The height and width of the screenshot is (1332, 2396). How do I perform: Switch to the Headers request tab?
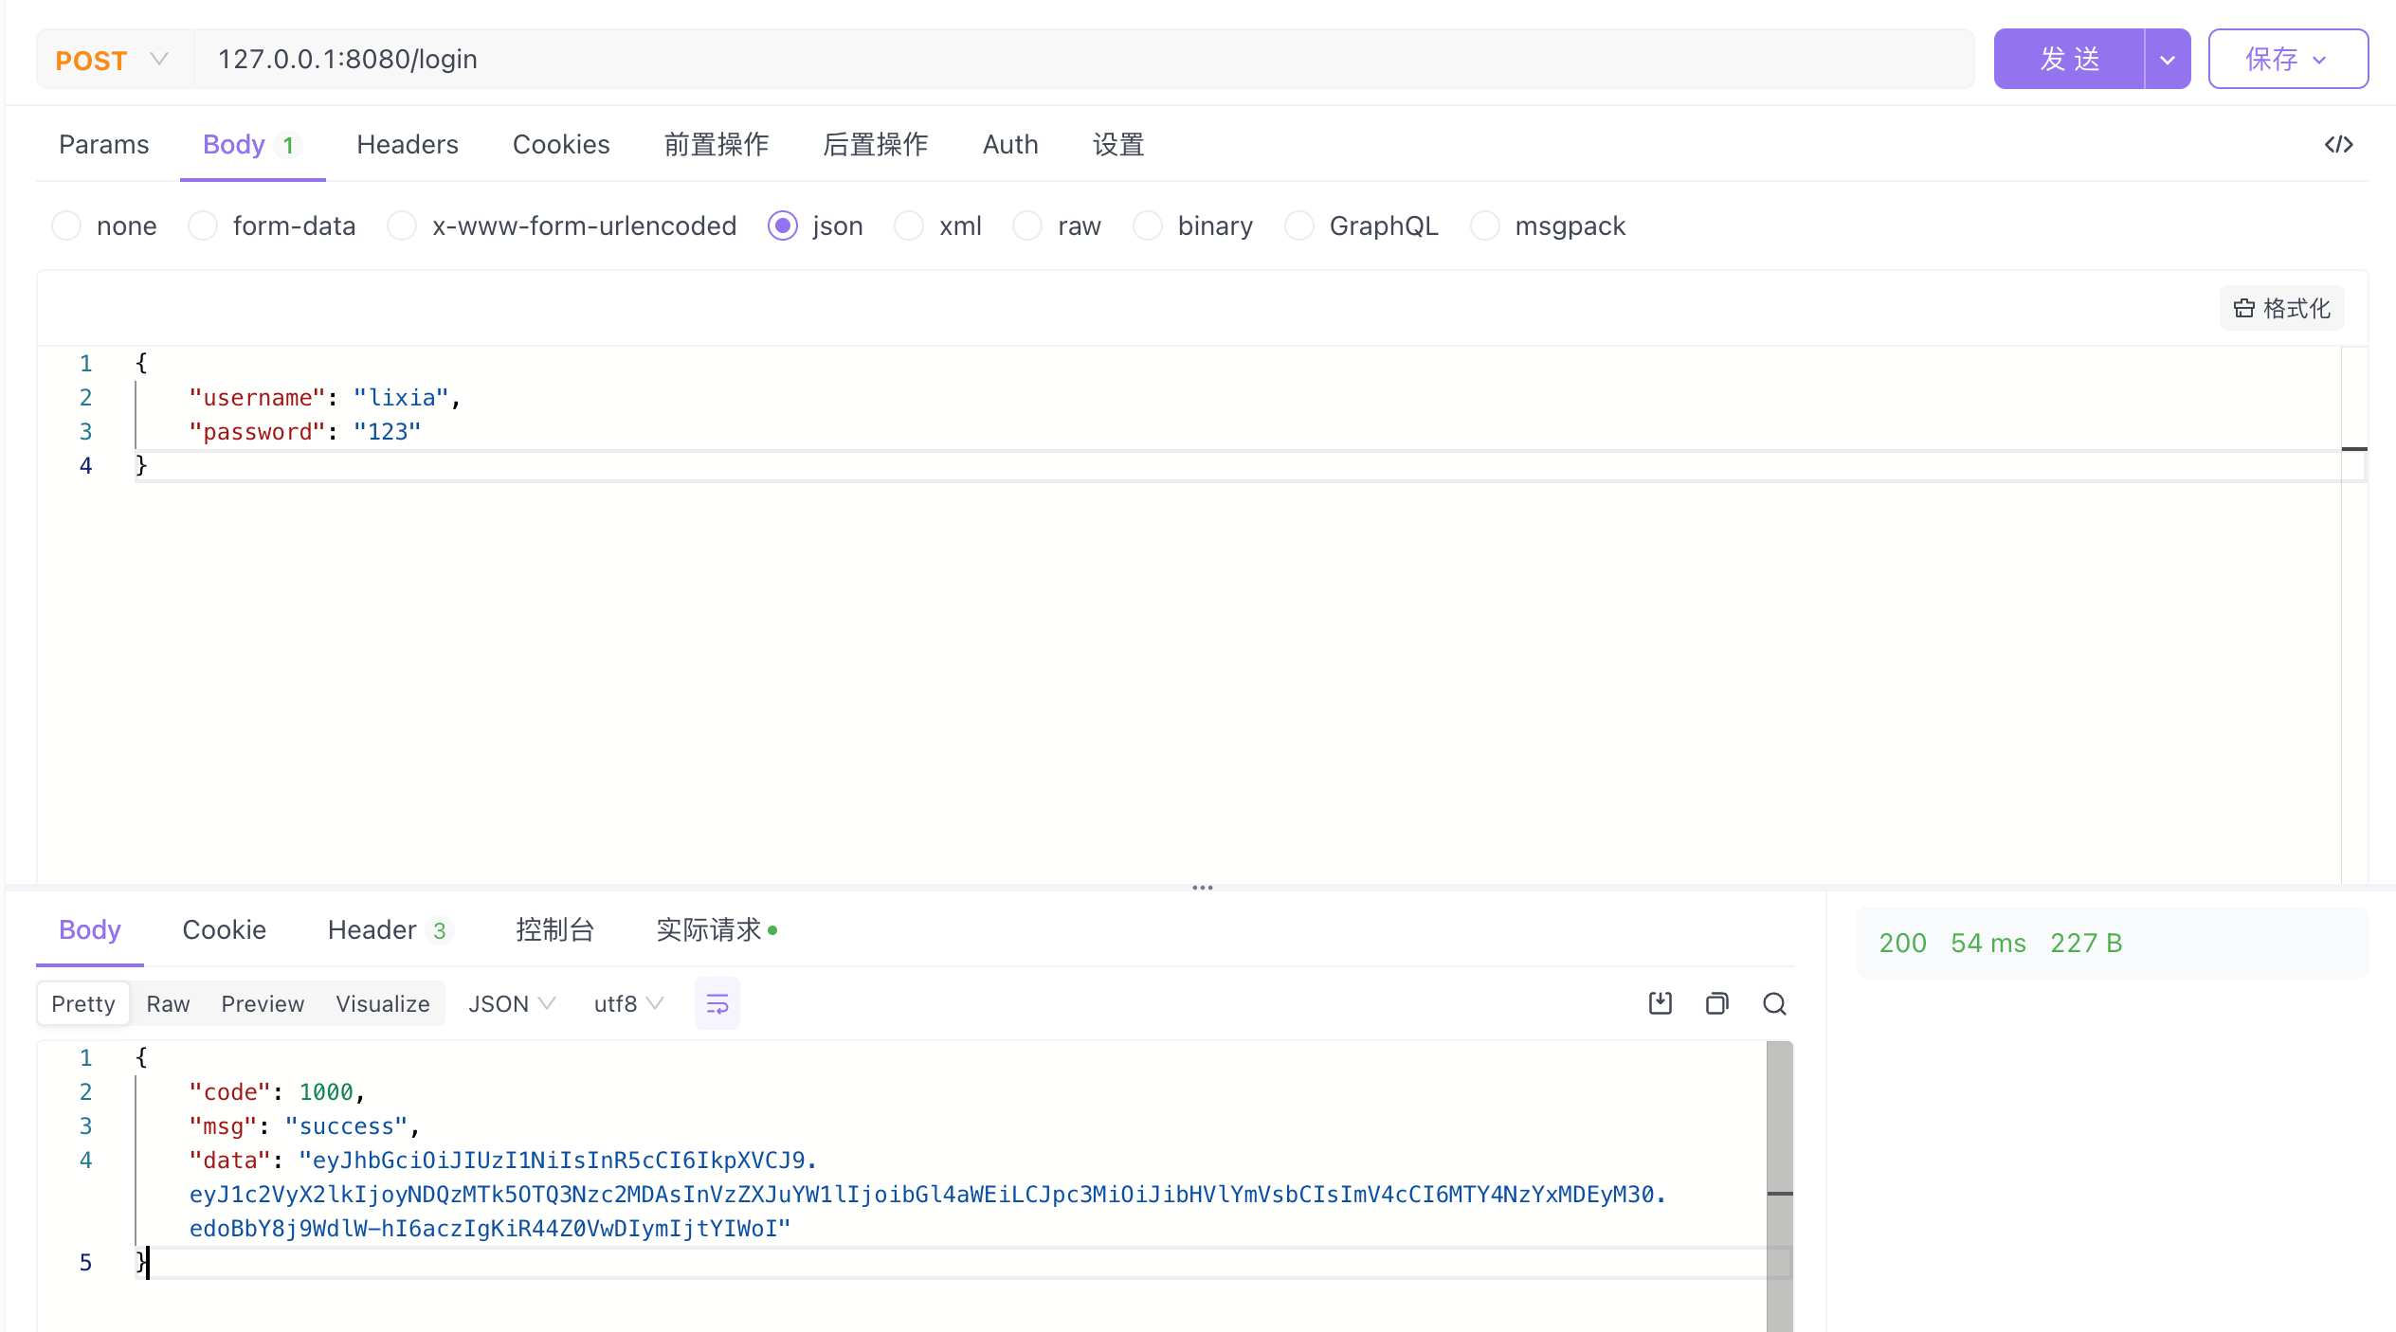click(x=408, y=145)
